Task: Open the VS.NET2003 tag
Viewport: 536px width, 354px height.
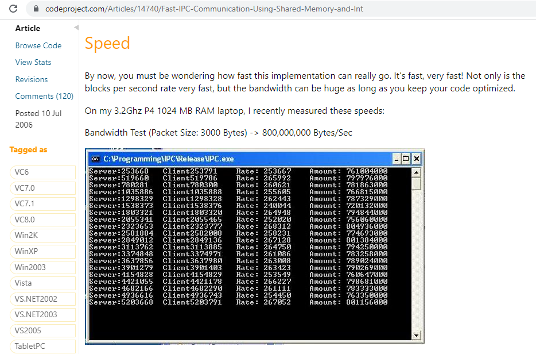Action: coord(36,314)
